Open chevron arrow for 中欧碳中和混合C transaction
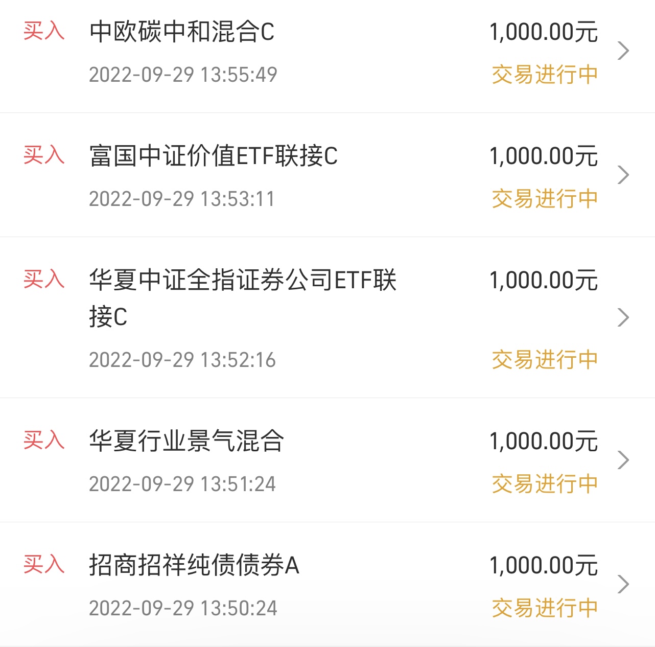The image size is (655, 647). click(x=623, y=51)
